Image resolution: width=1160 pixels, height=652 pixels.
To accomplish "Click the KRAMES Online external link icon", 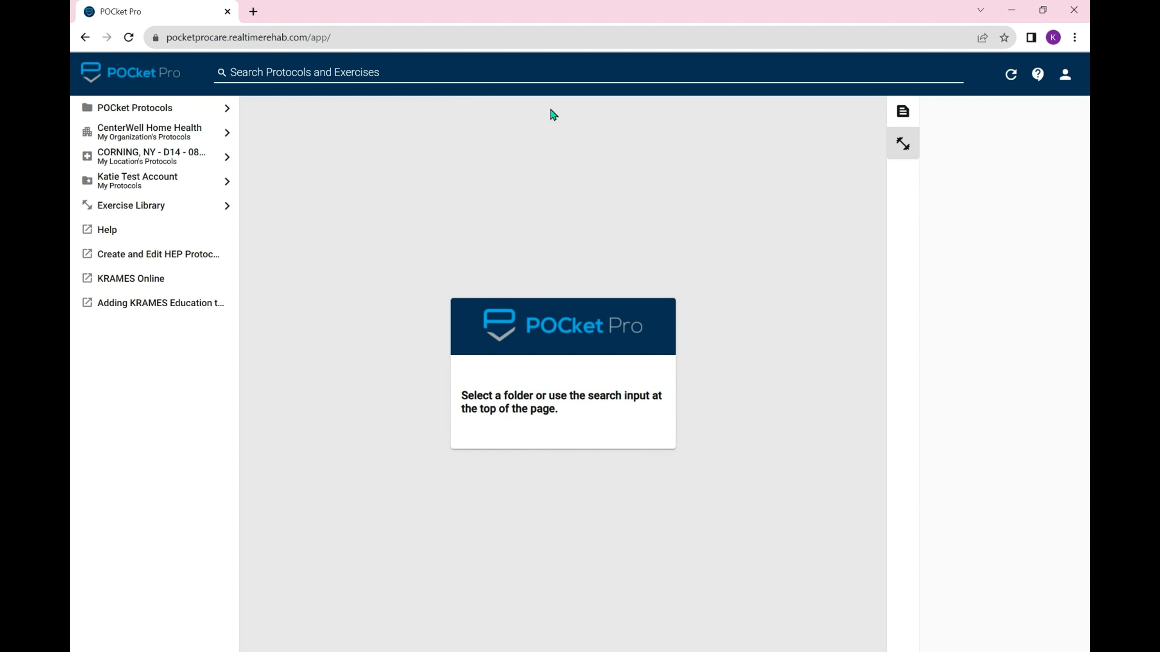I will click(x=87, y=278).
